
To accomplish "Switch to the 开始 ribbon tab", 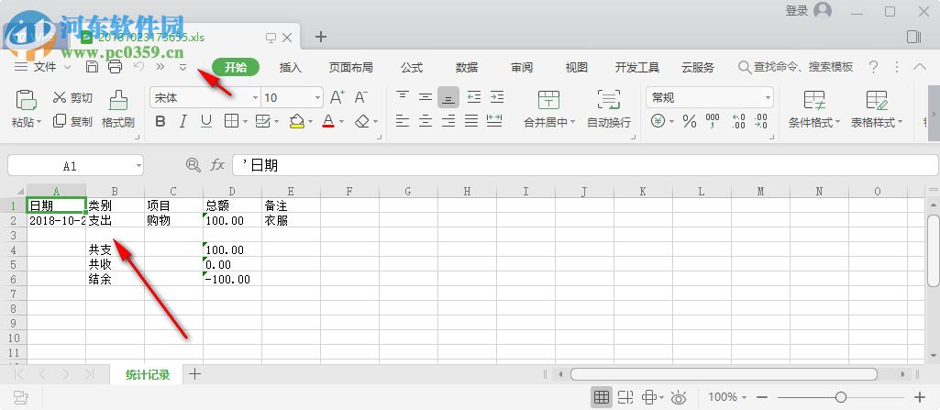I will pos(236,67).
